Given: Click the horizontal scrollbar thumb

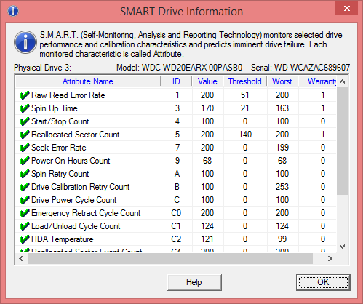Looking at the screenshot, I should coord(170,259).
